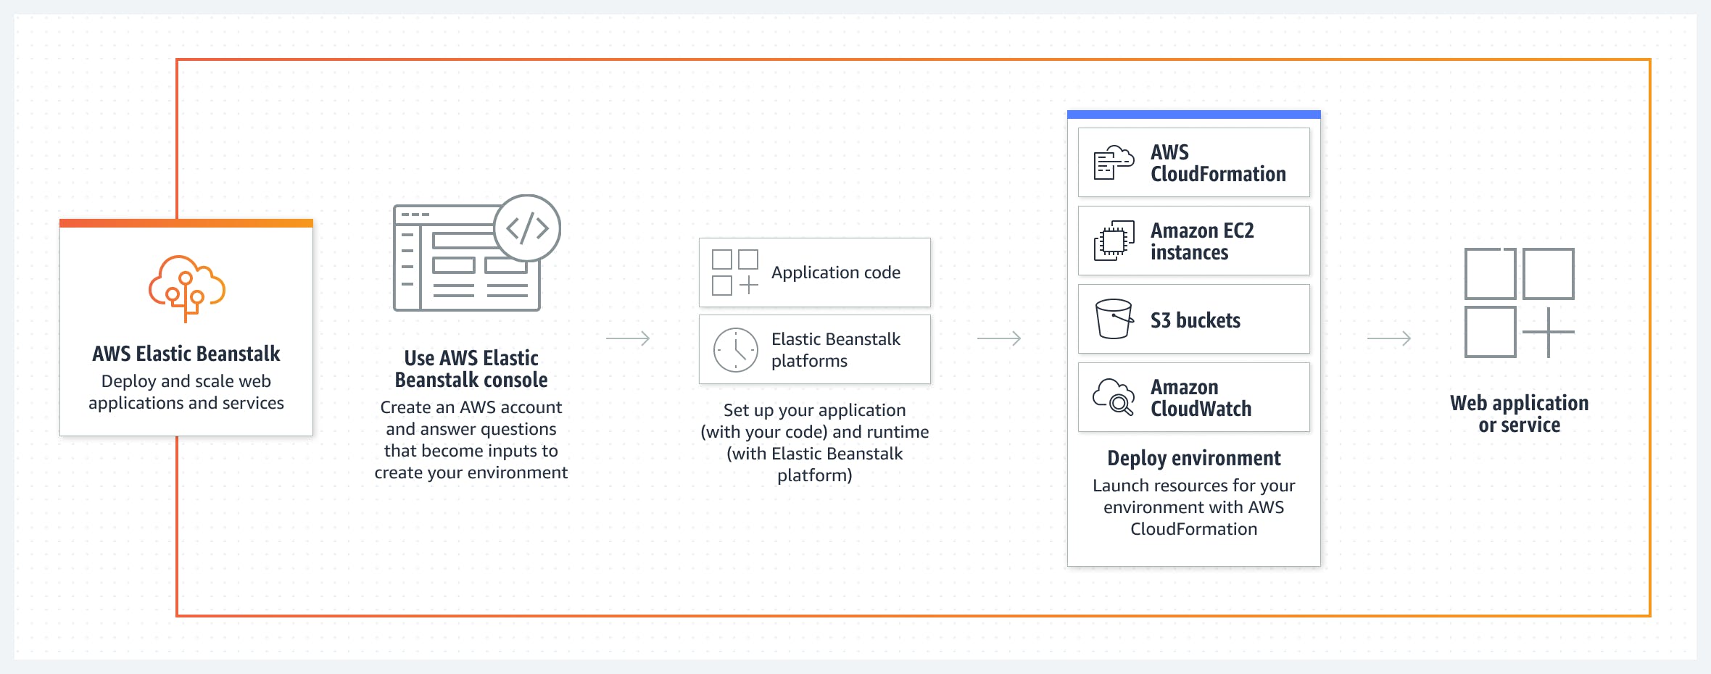
Task: Click the AWS Elastic Beanstalk title
Action: coord(186,354)
